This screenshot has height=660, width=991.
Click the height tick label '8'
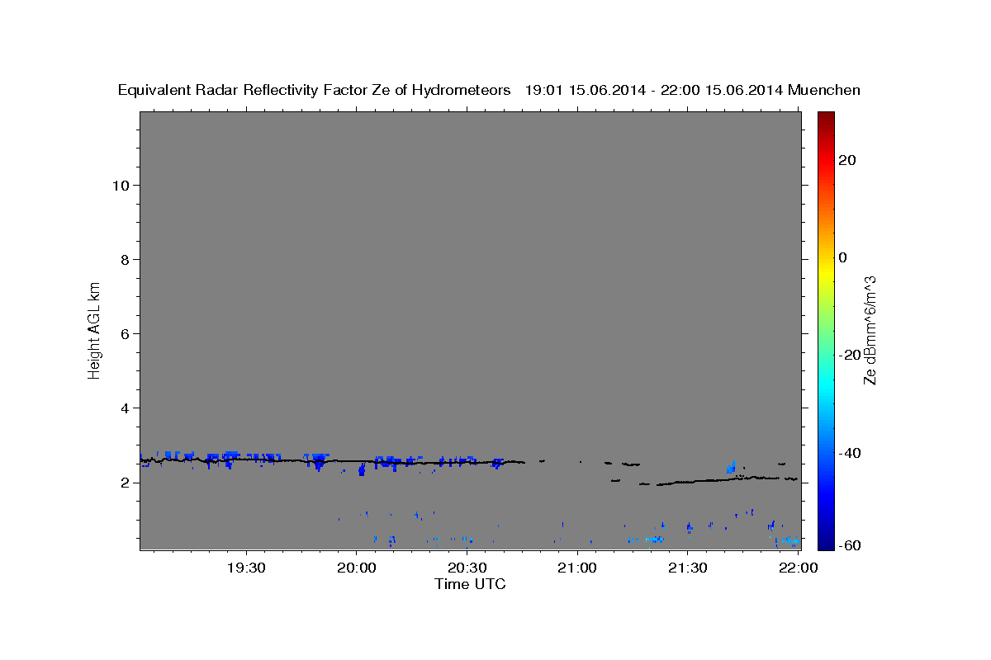click(126, 260)
